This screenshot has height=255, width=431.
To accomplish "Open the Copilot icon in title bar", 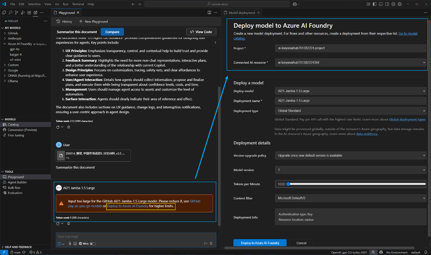I will click(x=295, y=4).
